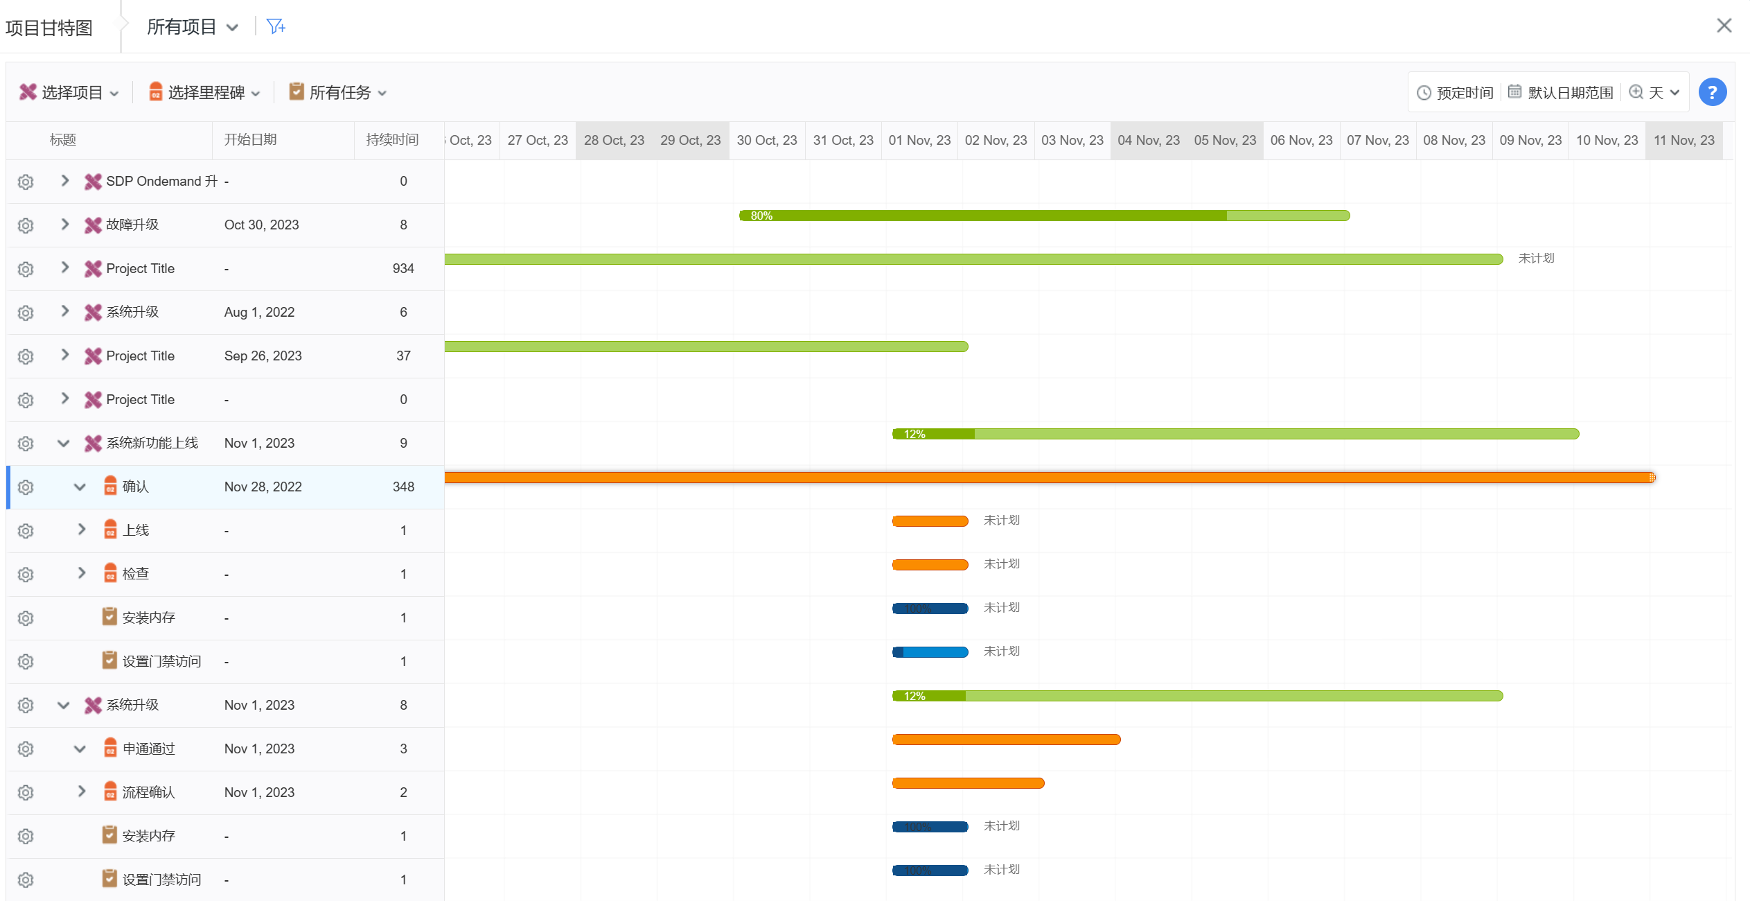Click the milestone icon next to 上线

[110, 530]
